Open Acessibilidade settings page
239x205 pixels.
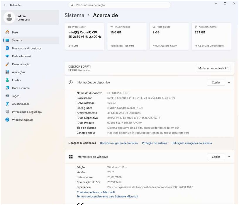[31, 104]
